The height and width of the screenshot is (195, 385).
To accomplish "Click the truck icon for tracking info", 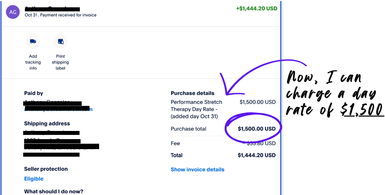I will (x=33, y=42).
